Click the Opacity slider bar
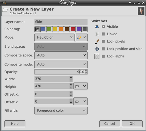Image resolution: width=146 pixels, height=131 pixels. [59, 72]
